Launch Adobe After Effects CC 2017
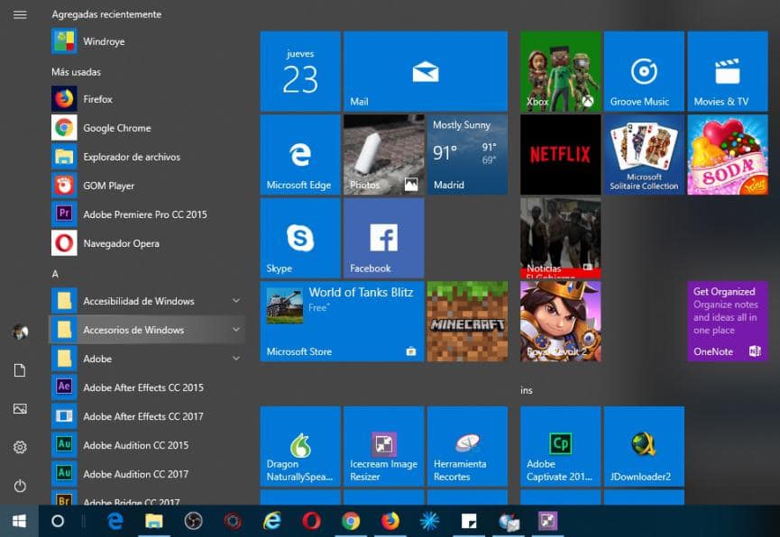 (140, 416)
